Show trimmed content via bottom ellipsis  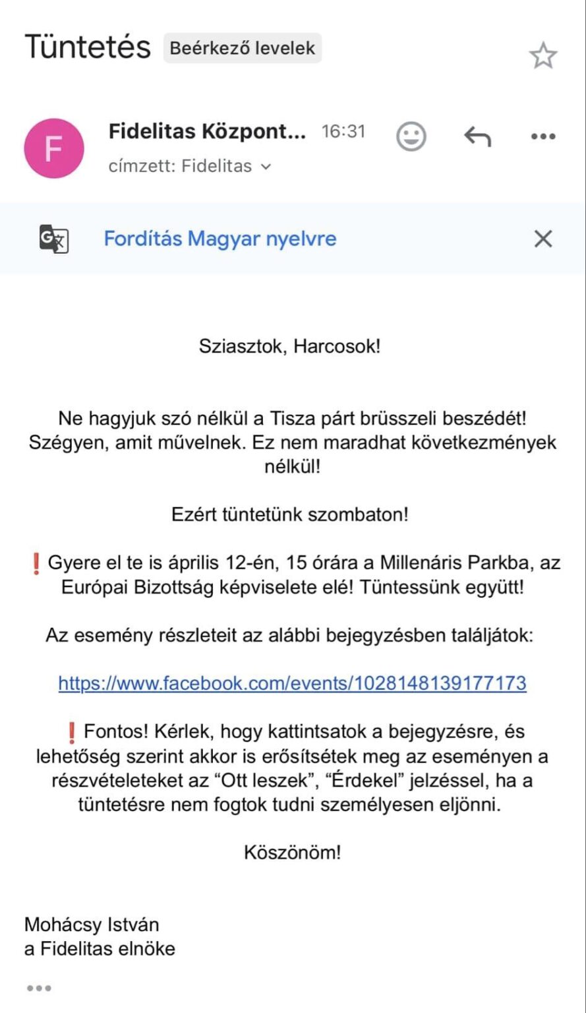[40, 987]
